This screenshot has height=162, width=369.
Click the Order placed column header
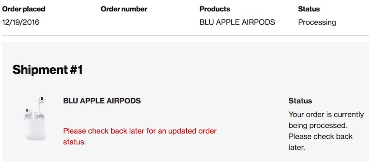[x=23, y=9]
